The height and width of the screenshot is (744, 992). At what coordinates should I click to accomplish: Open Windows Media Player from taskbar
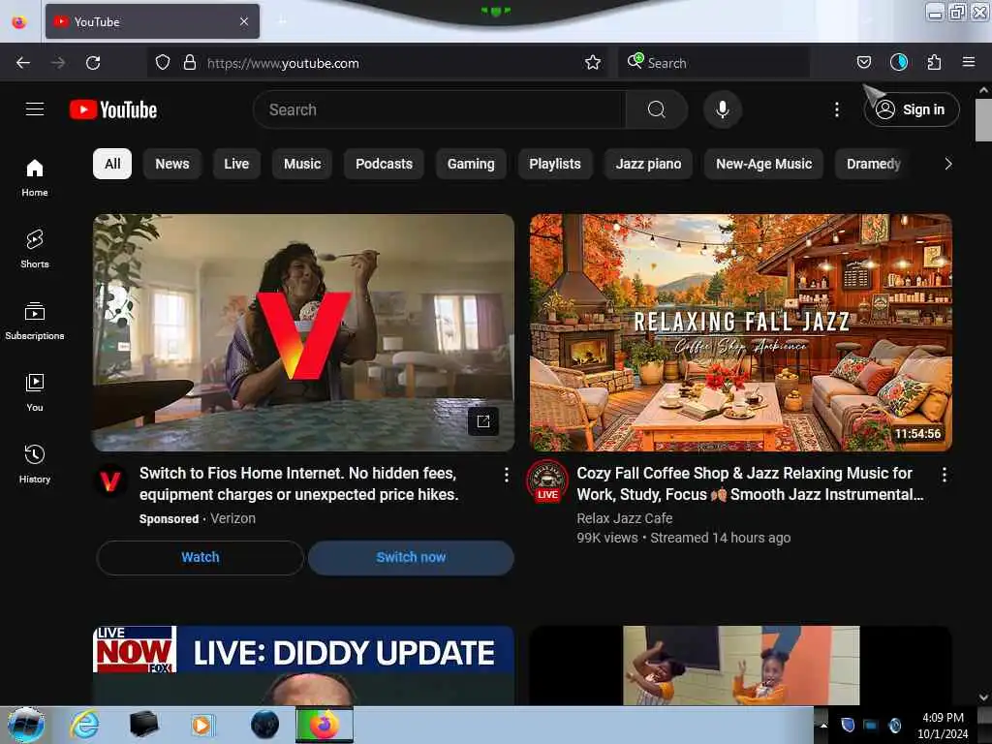(202, 725)
